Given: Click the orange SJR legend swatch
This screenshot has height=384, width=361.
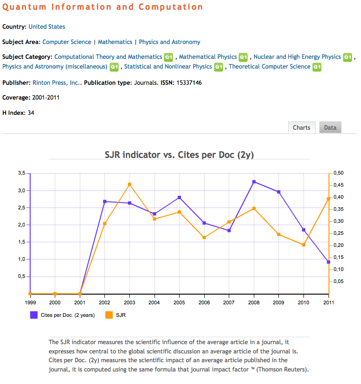Looking at the screenshot, I should pyautogui.click(x=109, y=315).
